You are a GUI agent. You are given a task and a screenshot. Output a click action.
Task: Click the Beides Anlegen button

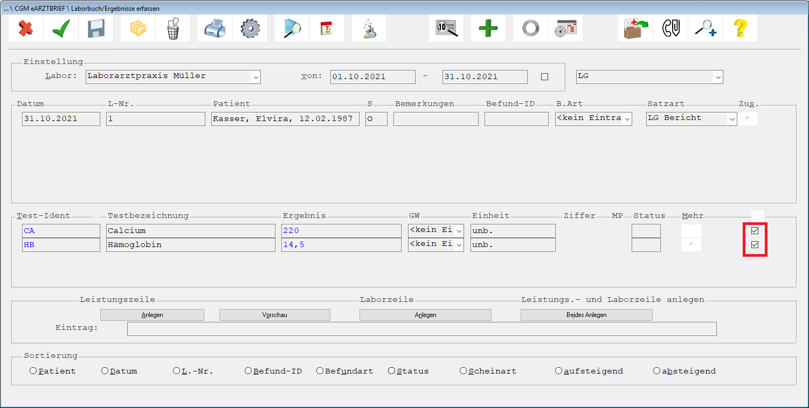coord(586,315)
